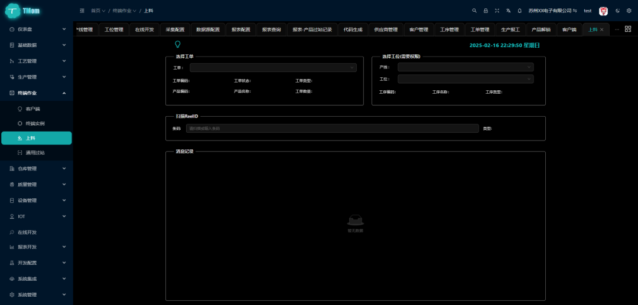Open the 产线 dropdown
The width and height of the screenshot is (638, 305).
tap(465, 67)
